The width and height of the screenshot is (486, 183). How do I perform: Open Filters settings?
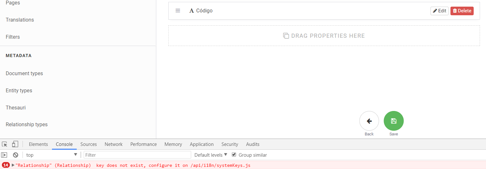pos(13,37)
